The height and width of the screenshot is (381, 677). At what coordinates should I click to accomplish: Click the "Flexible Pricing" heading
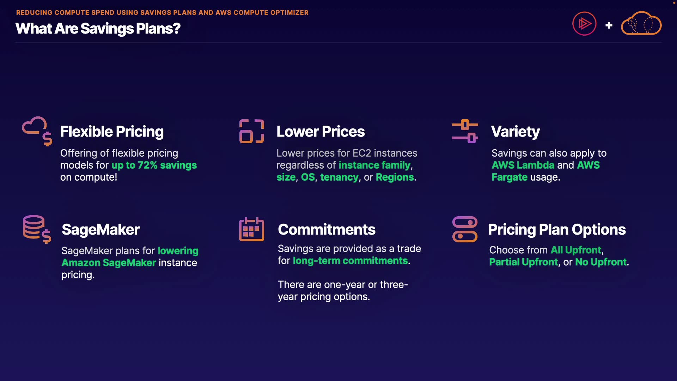click(x=112, y=132)
